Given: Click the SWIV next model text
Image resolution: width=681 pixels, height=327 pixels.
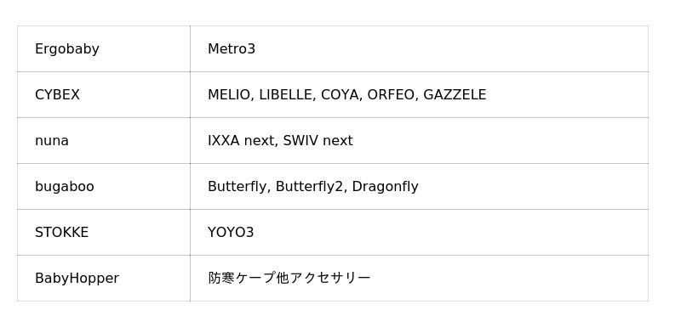Looking at the screenshot, I should [318, 141].
